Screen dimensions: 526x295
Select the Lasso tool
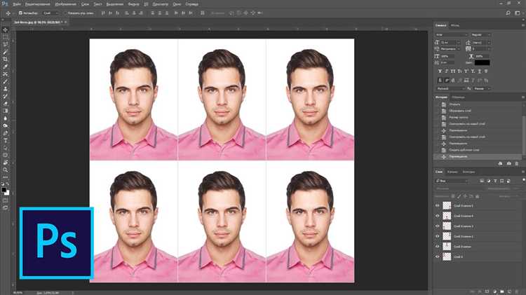5,45
